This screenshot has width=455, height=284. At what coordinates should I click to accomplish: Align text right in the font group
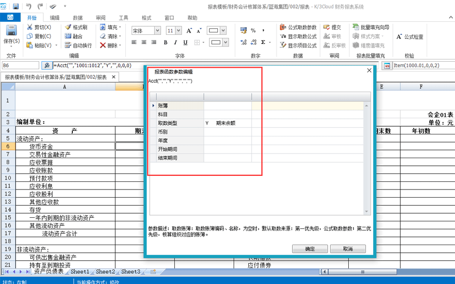click(x=154, y=42)
